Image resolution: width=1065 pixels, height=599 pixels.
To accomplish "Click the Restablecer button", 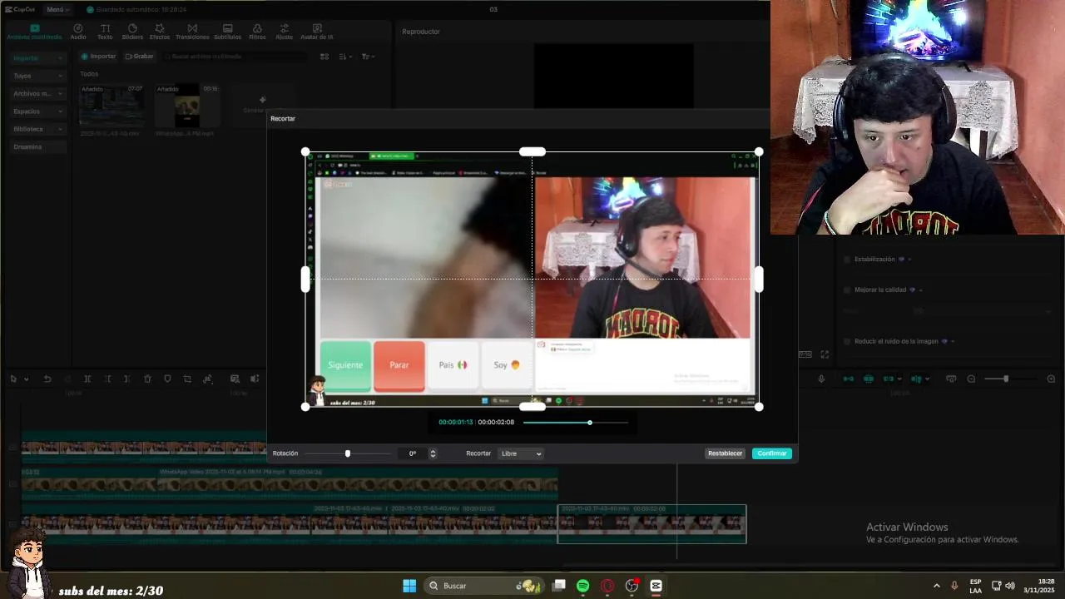I will tap(725, 453).
